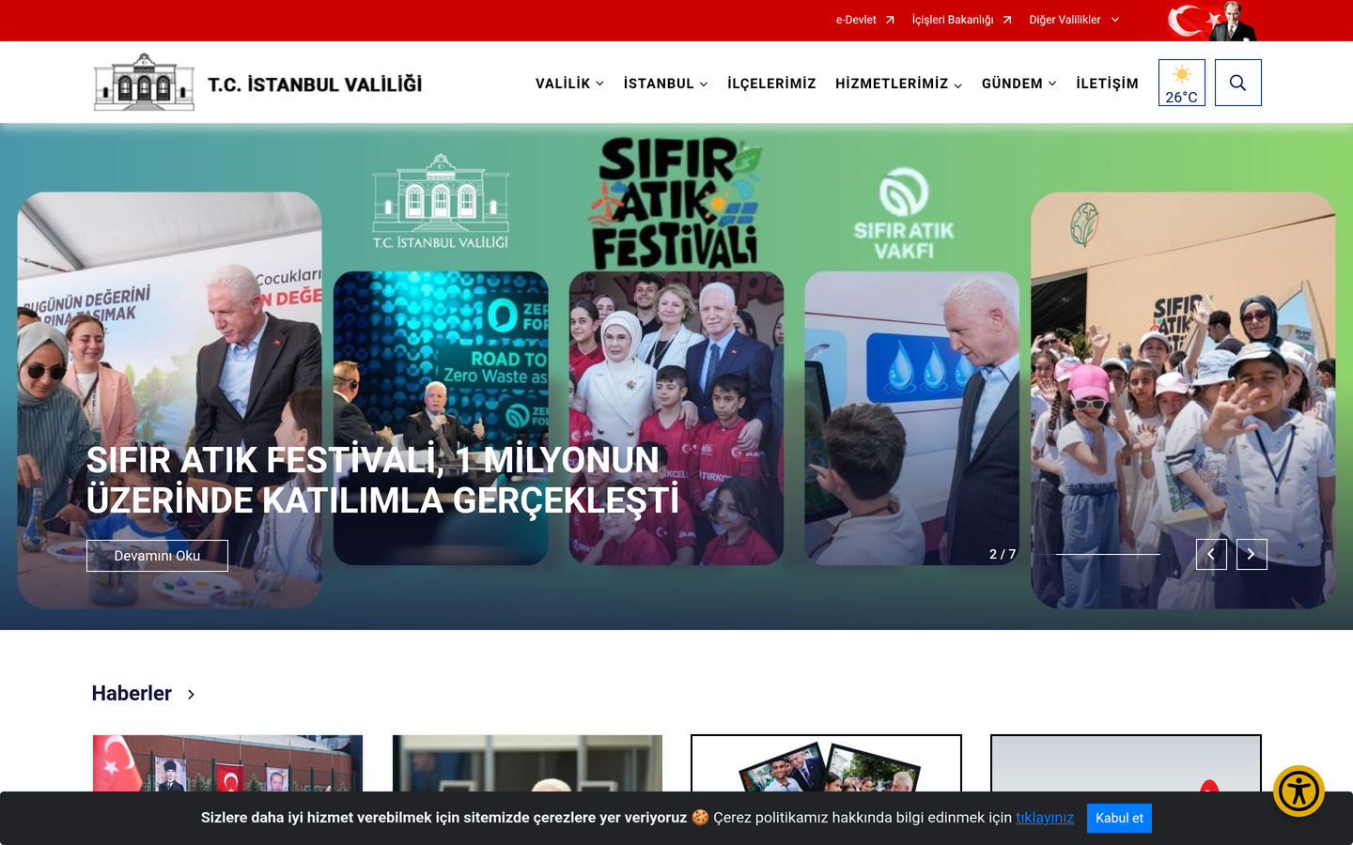The width and height of the screenshot is (1353, 845).
Task: Click the e-Devlet external link arrow
Action: pos(890,20)
